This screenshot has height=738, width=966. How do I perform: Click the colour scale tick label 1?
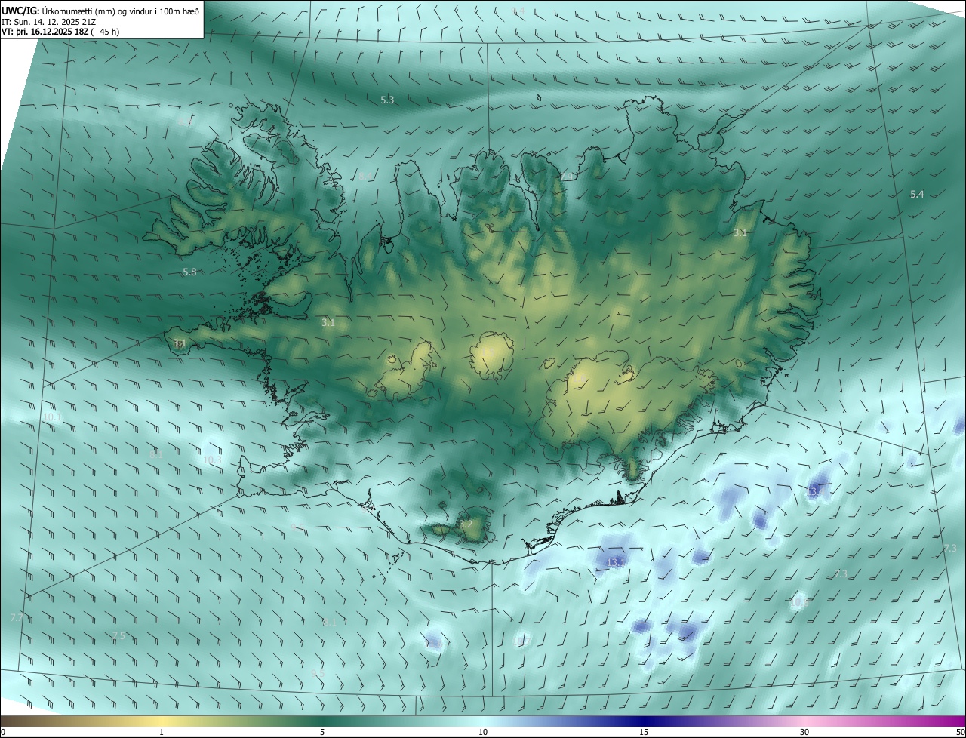point(162,733)
